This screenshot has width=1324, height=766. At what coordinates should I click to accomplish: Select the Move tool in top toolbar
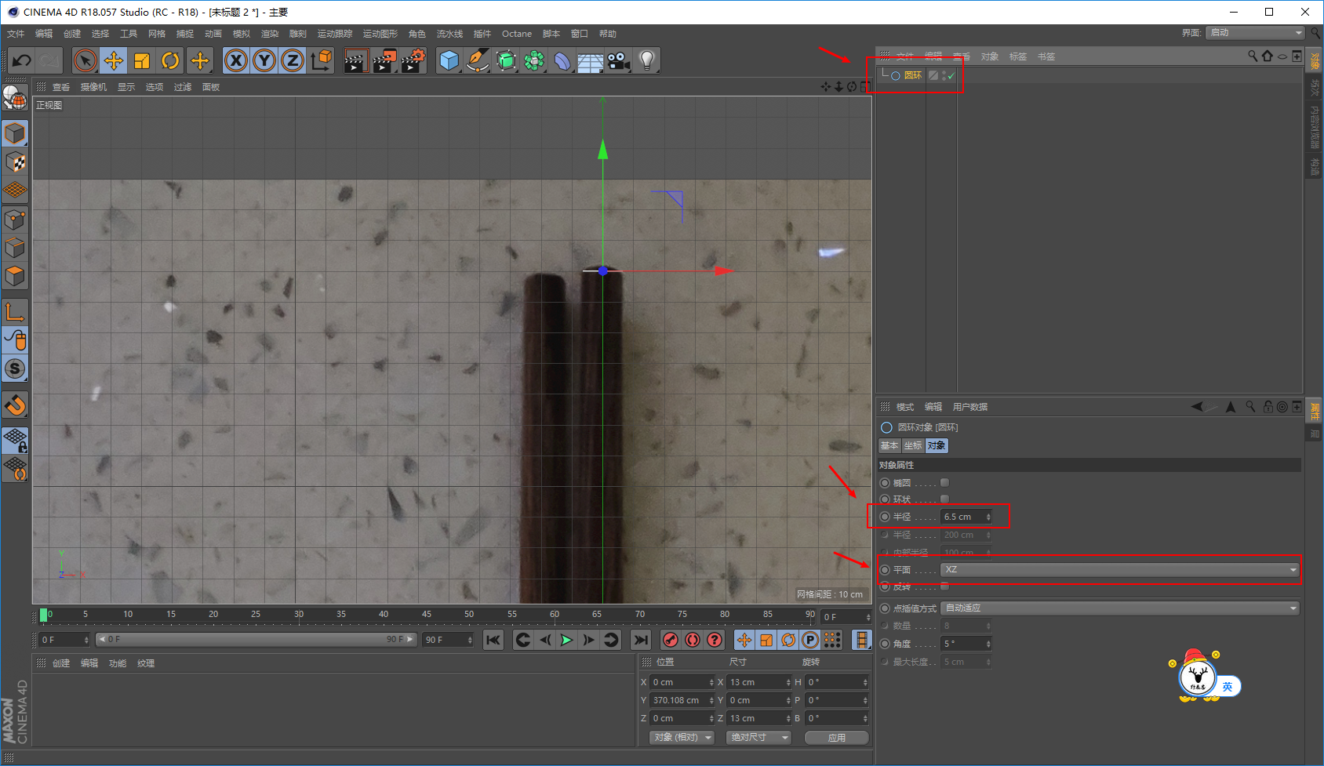coord(114,60)
